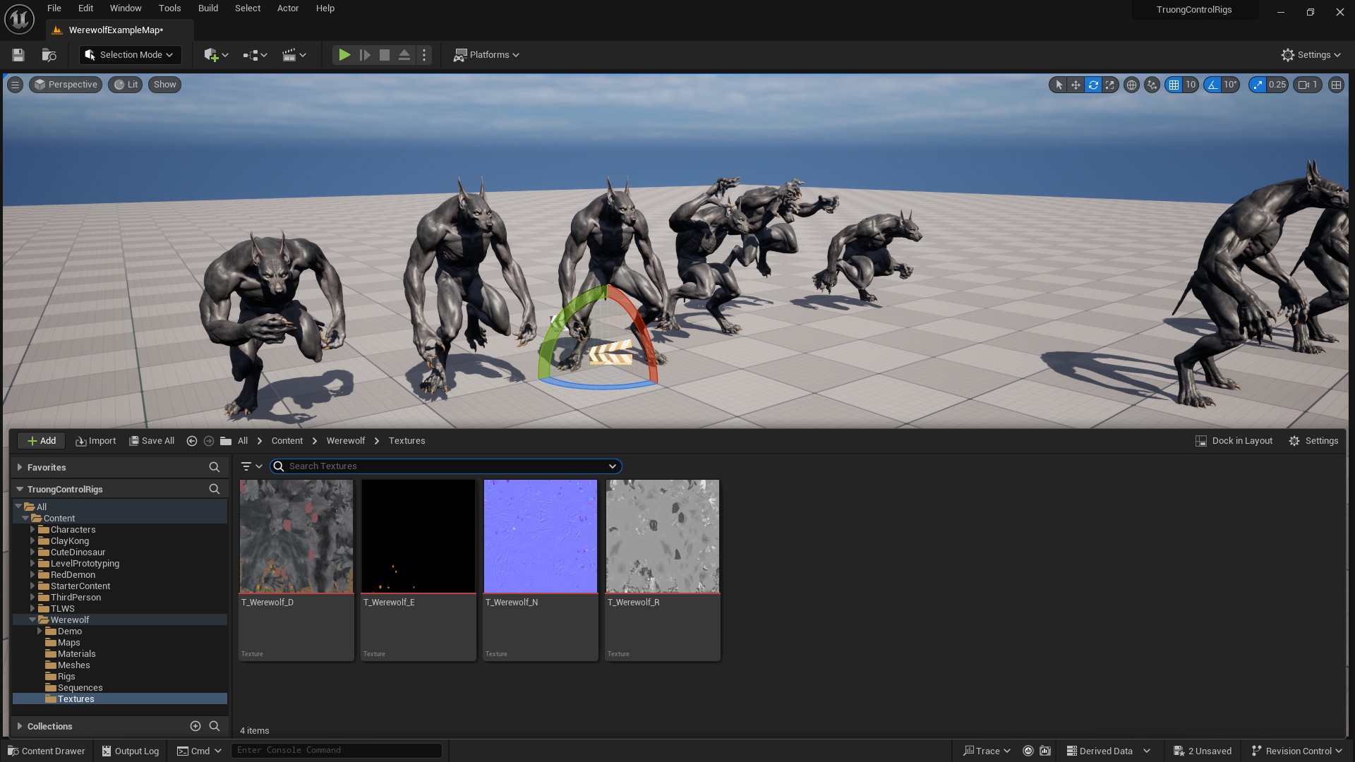The width and height of the screenshot is (1355, 762).
Task: Expand the Collections section
Action: point(20,727)
